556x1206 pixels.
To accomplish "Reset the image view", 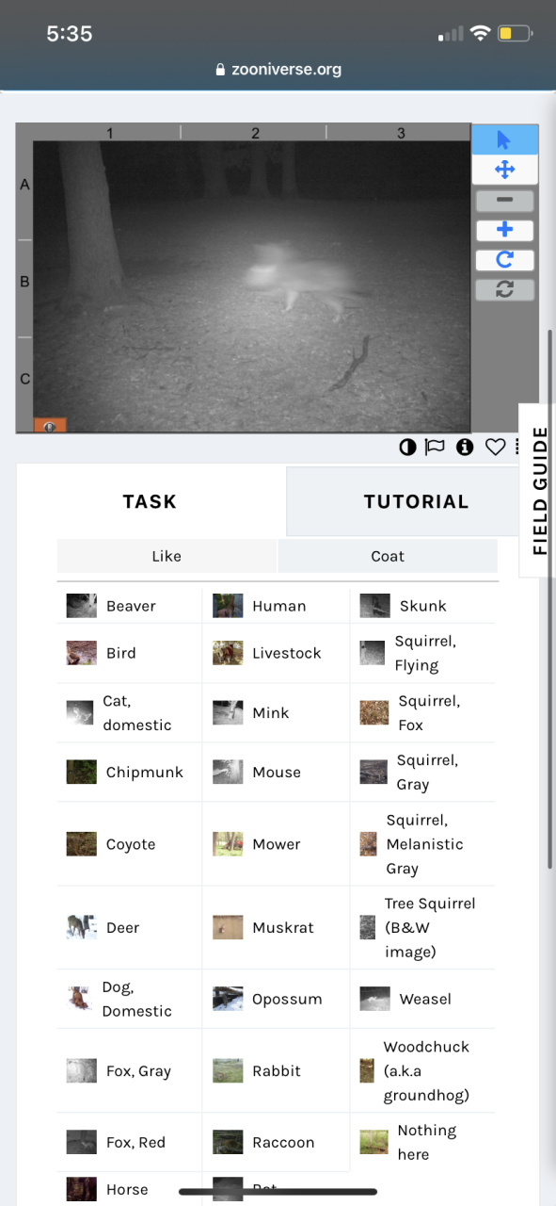I will pyautogui.click(x=504, y=289).
